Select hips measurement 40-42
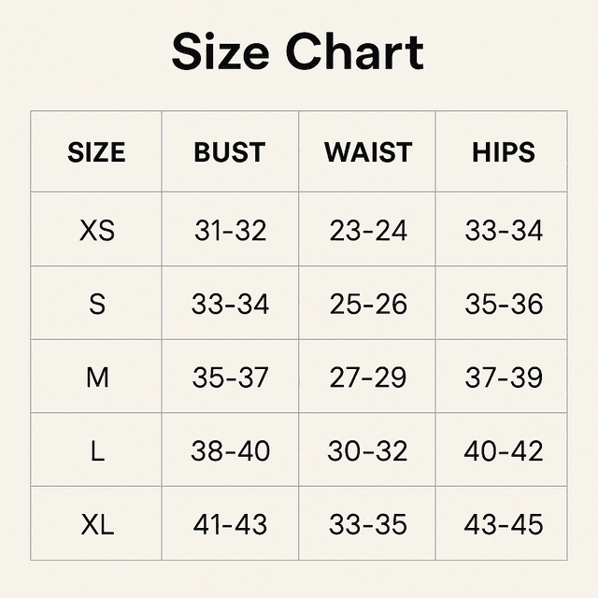This screenshot has height=598, width=598. click(x=504, y=451)
